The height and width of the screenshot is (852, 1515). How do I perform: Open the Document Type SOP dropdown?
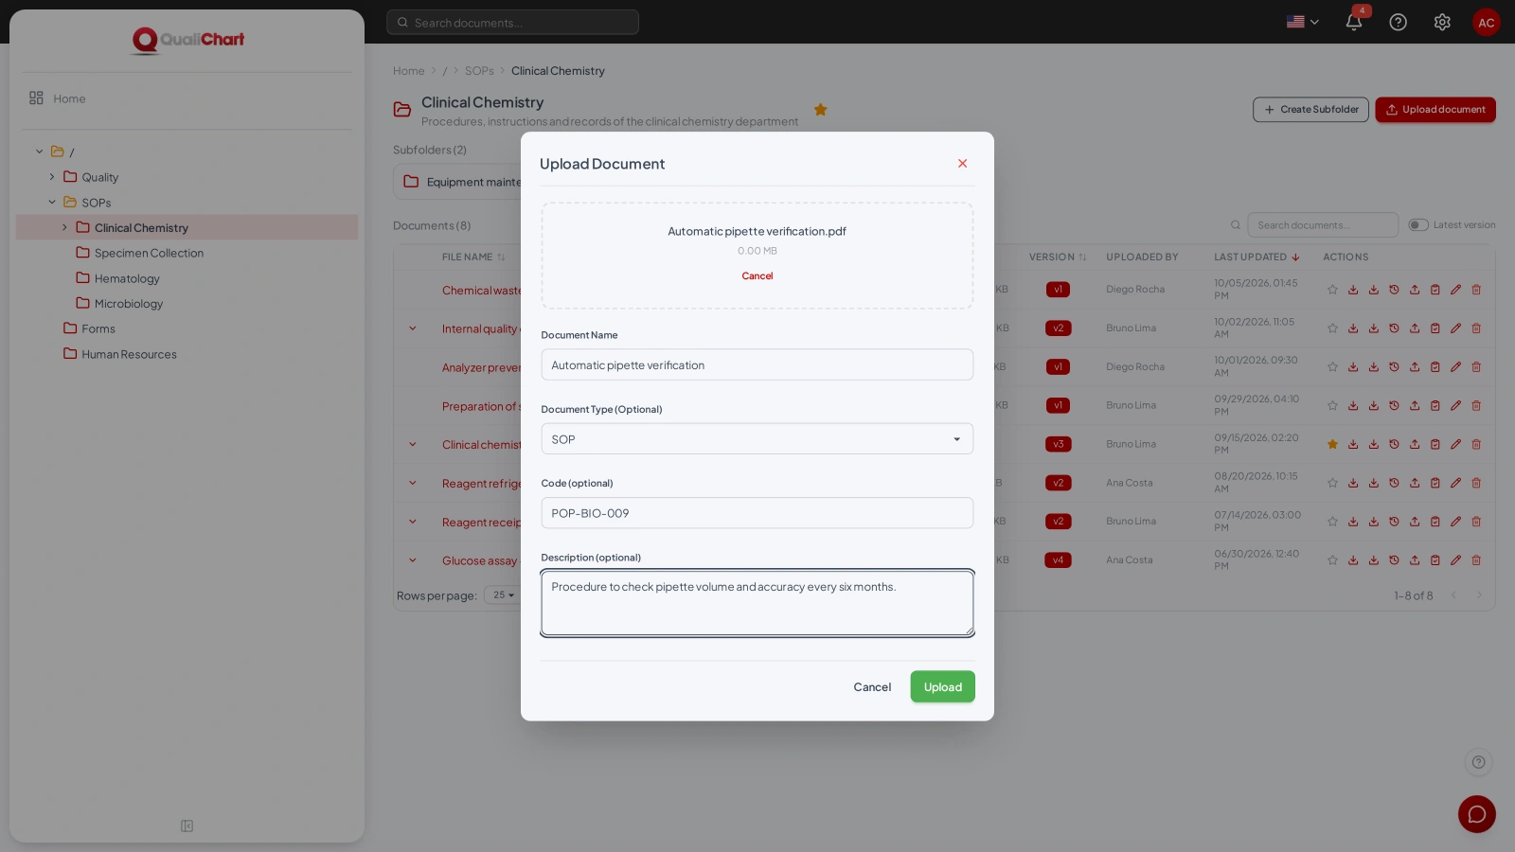(x=757, y=439)
